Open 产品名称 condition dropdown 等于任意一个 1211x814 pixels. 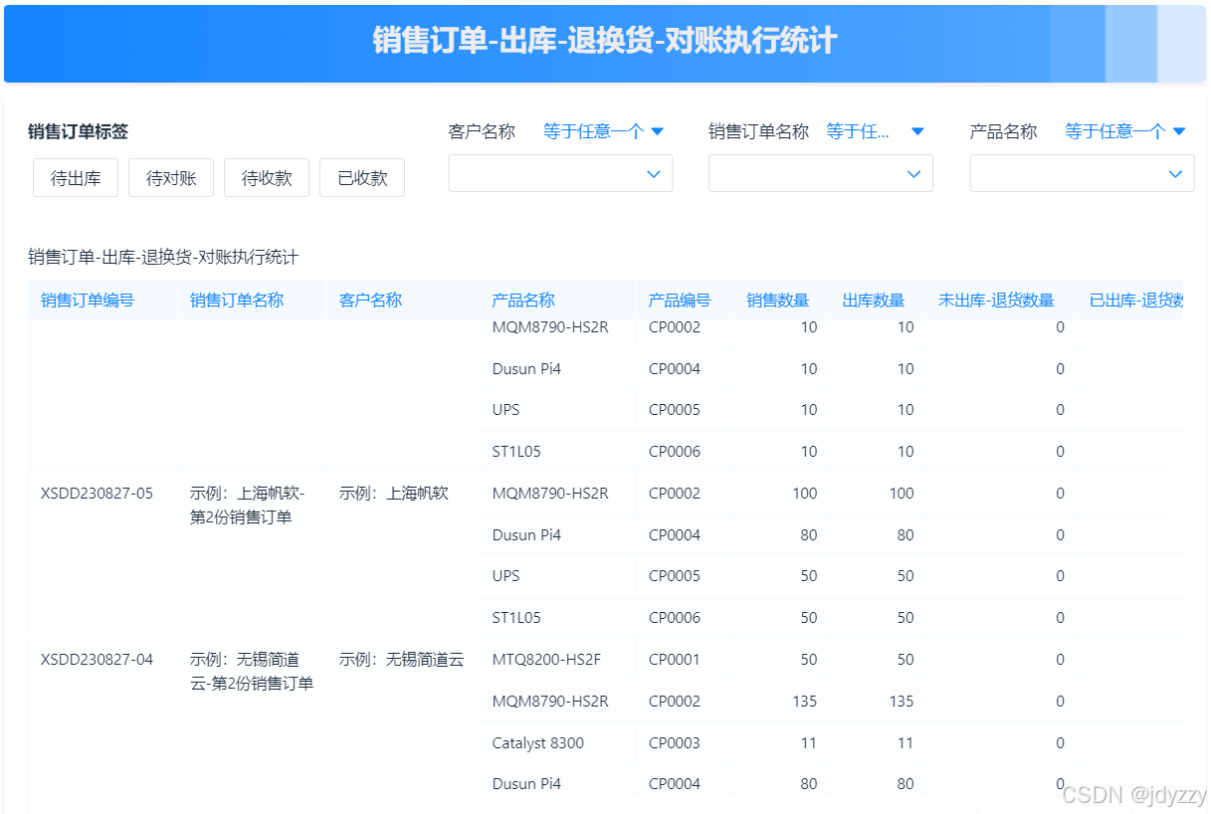point(1124,131)
